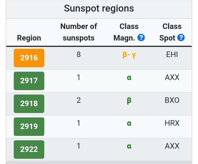Screen dimensions: 198x164
Task: Select the α magnetic class of region 2917
Action: tap(129, 77)
